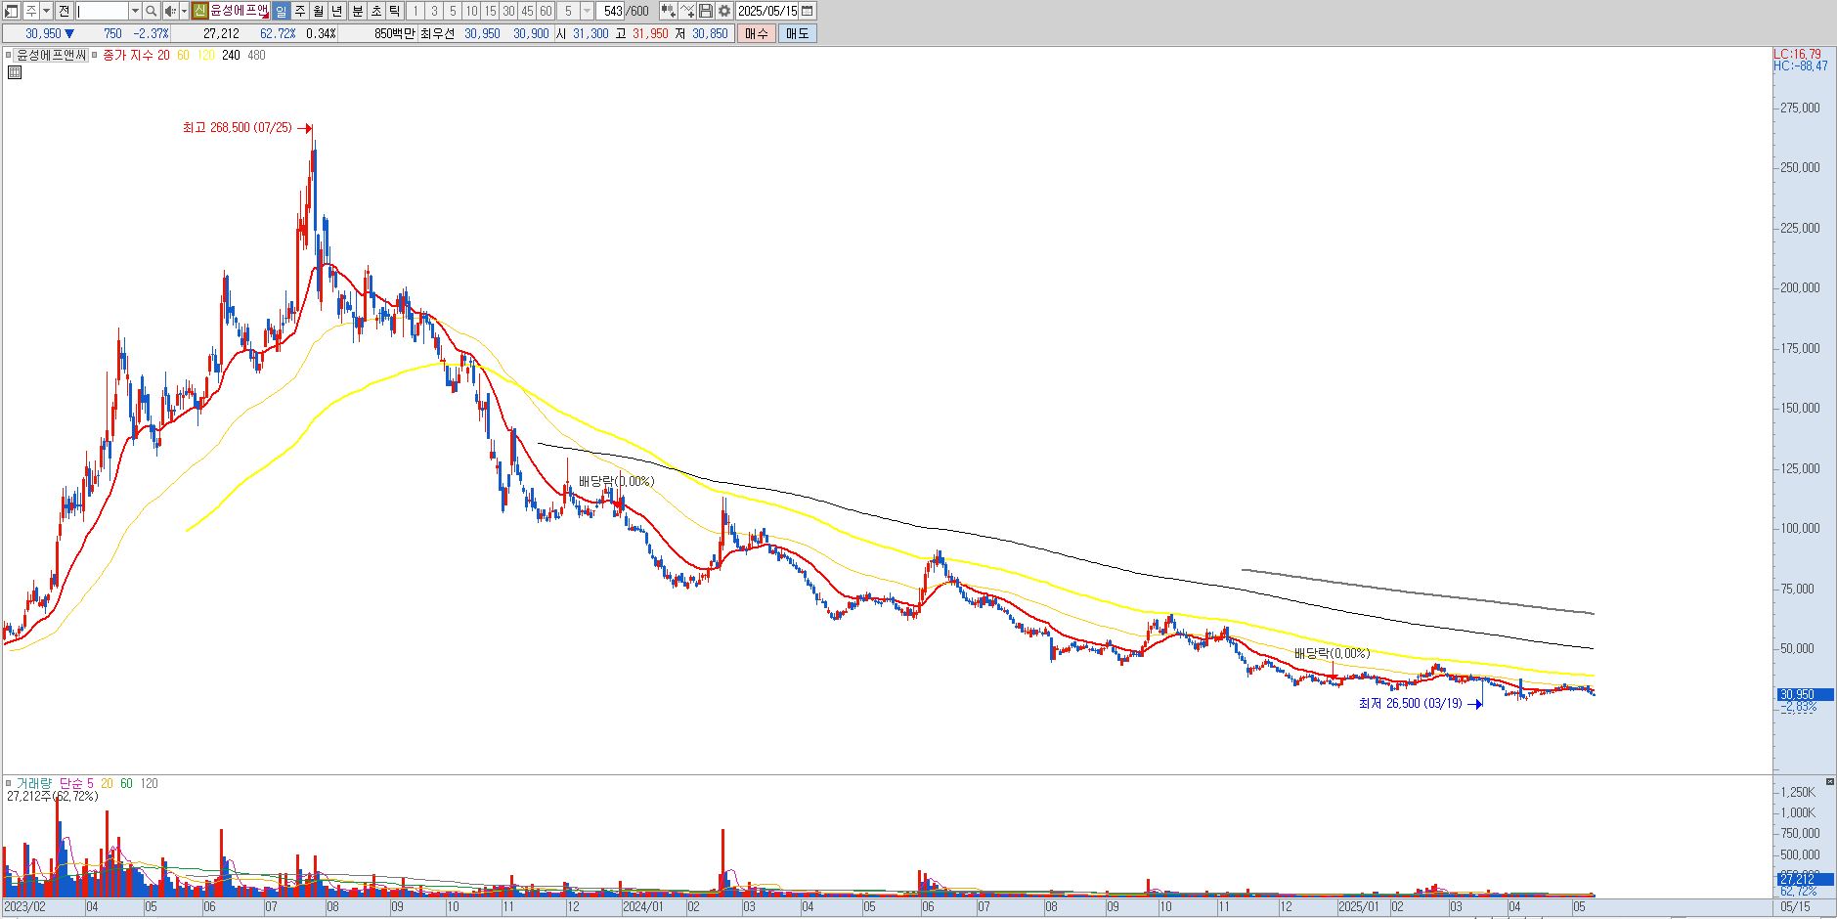1837x919 pixels.
Task: Open the calendar date picker icon
Action: [808, 11]
